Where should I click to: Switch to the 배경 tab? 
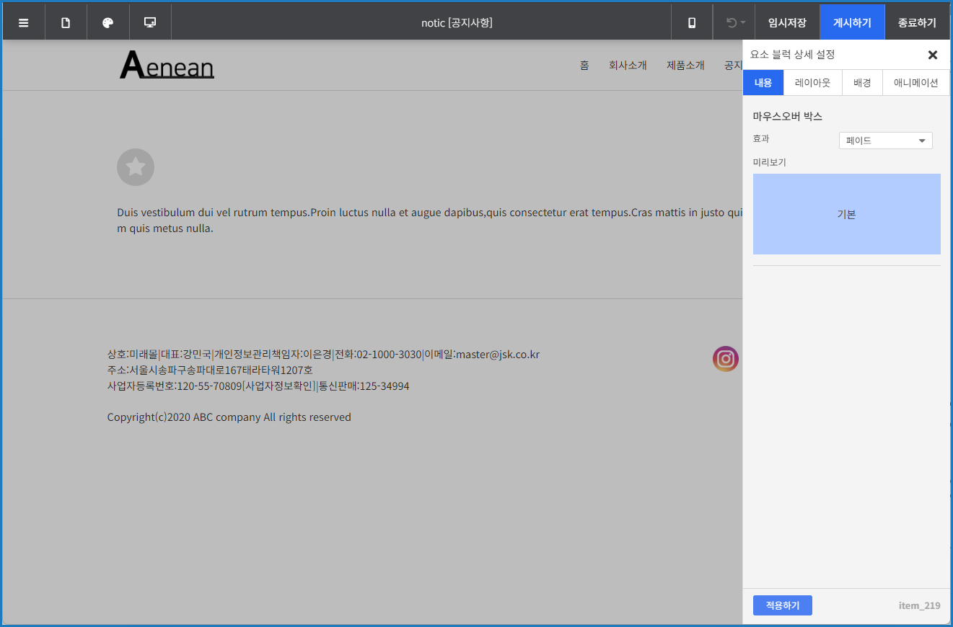(862, 83)
